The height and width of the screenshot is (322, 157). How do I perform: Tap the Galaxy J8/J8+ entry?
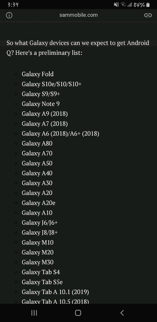coord(40,232)
